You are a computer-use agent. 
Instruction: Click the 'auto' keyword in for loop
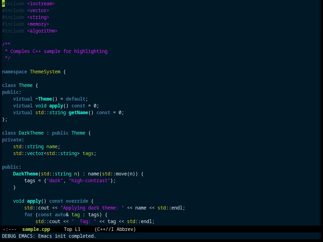coord(60,215)
